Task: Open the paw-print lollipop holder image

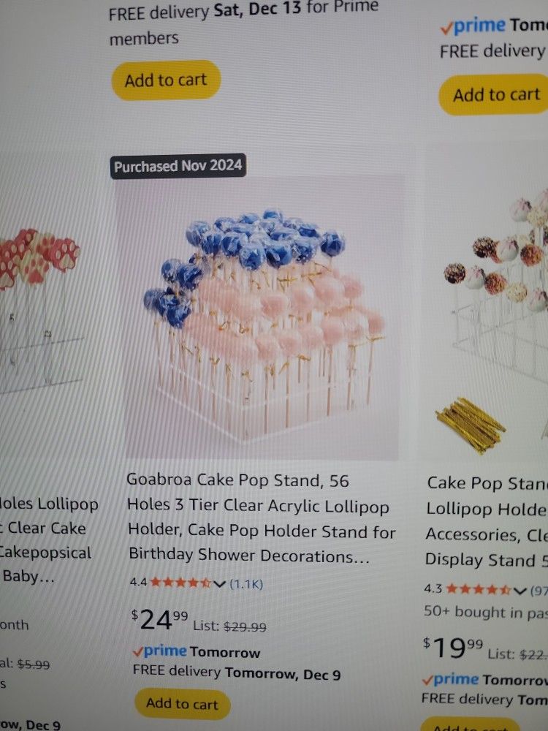Action: 39,308
